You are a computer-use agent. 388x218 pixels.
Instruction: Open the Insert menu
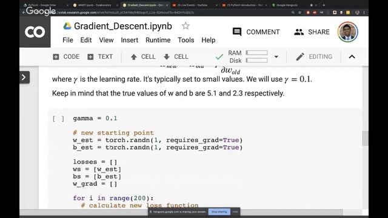(129, 40)
